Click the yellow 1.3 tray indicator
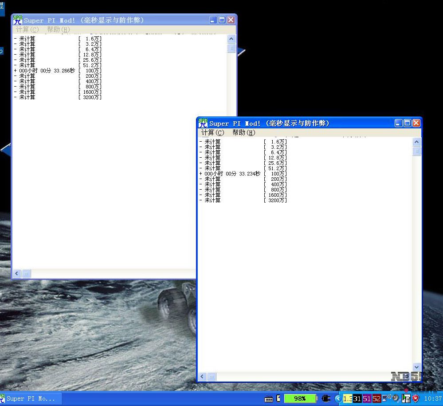The image size is (443, 406). coord(347,398)
